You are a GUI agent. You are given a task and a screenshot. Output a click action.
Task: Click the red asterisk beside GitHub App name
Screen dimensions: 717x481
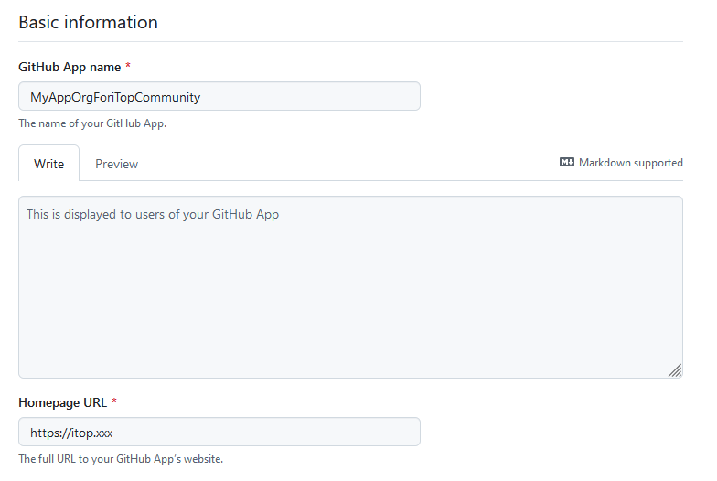pyautogui.click(x=128, y=67)
